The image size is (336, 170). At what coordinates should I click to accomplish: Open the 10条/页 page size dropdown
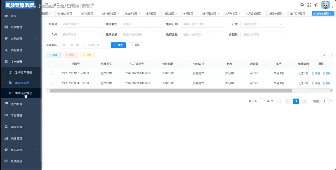(270, 101)
